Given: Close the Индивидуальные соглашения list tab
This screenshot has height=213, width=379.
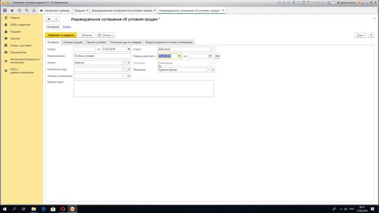Looking at the screenshot, I should [x=155, y=11].
